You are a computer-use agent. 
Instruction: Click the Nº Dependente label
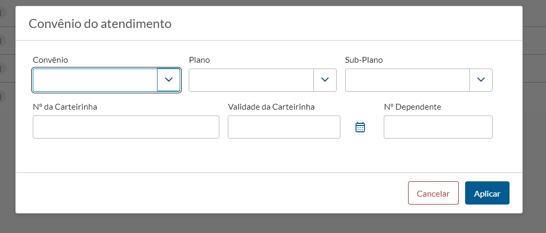[412, 107]
